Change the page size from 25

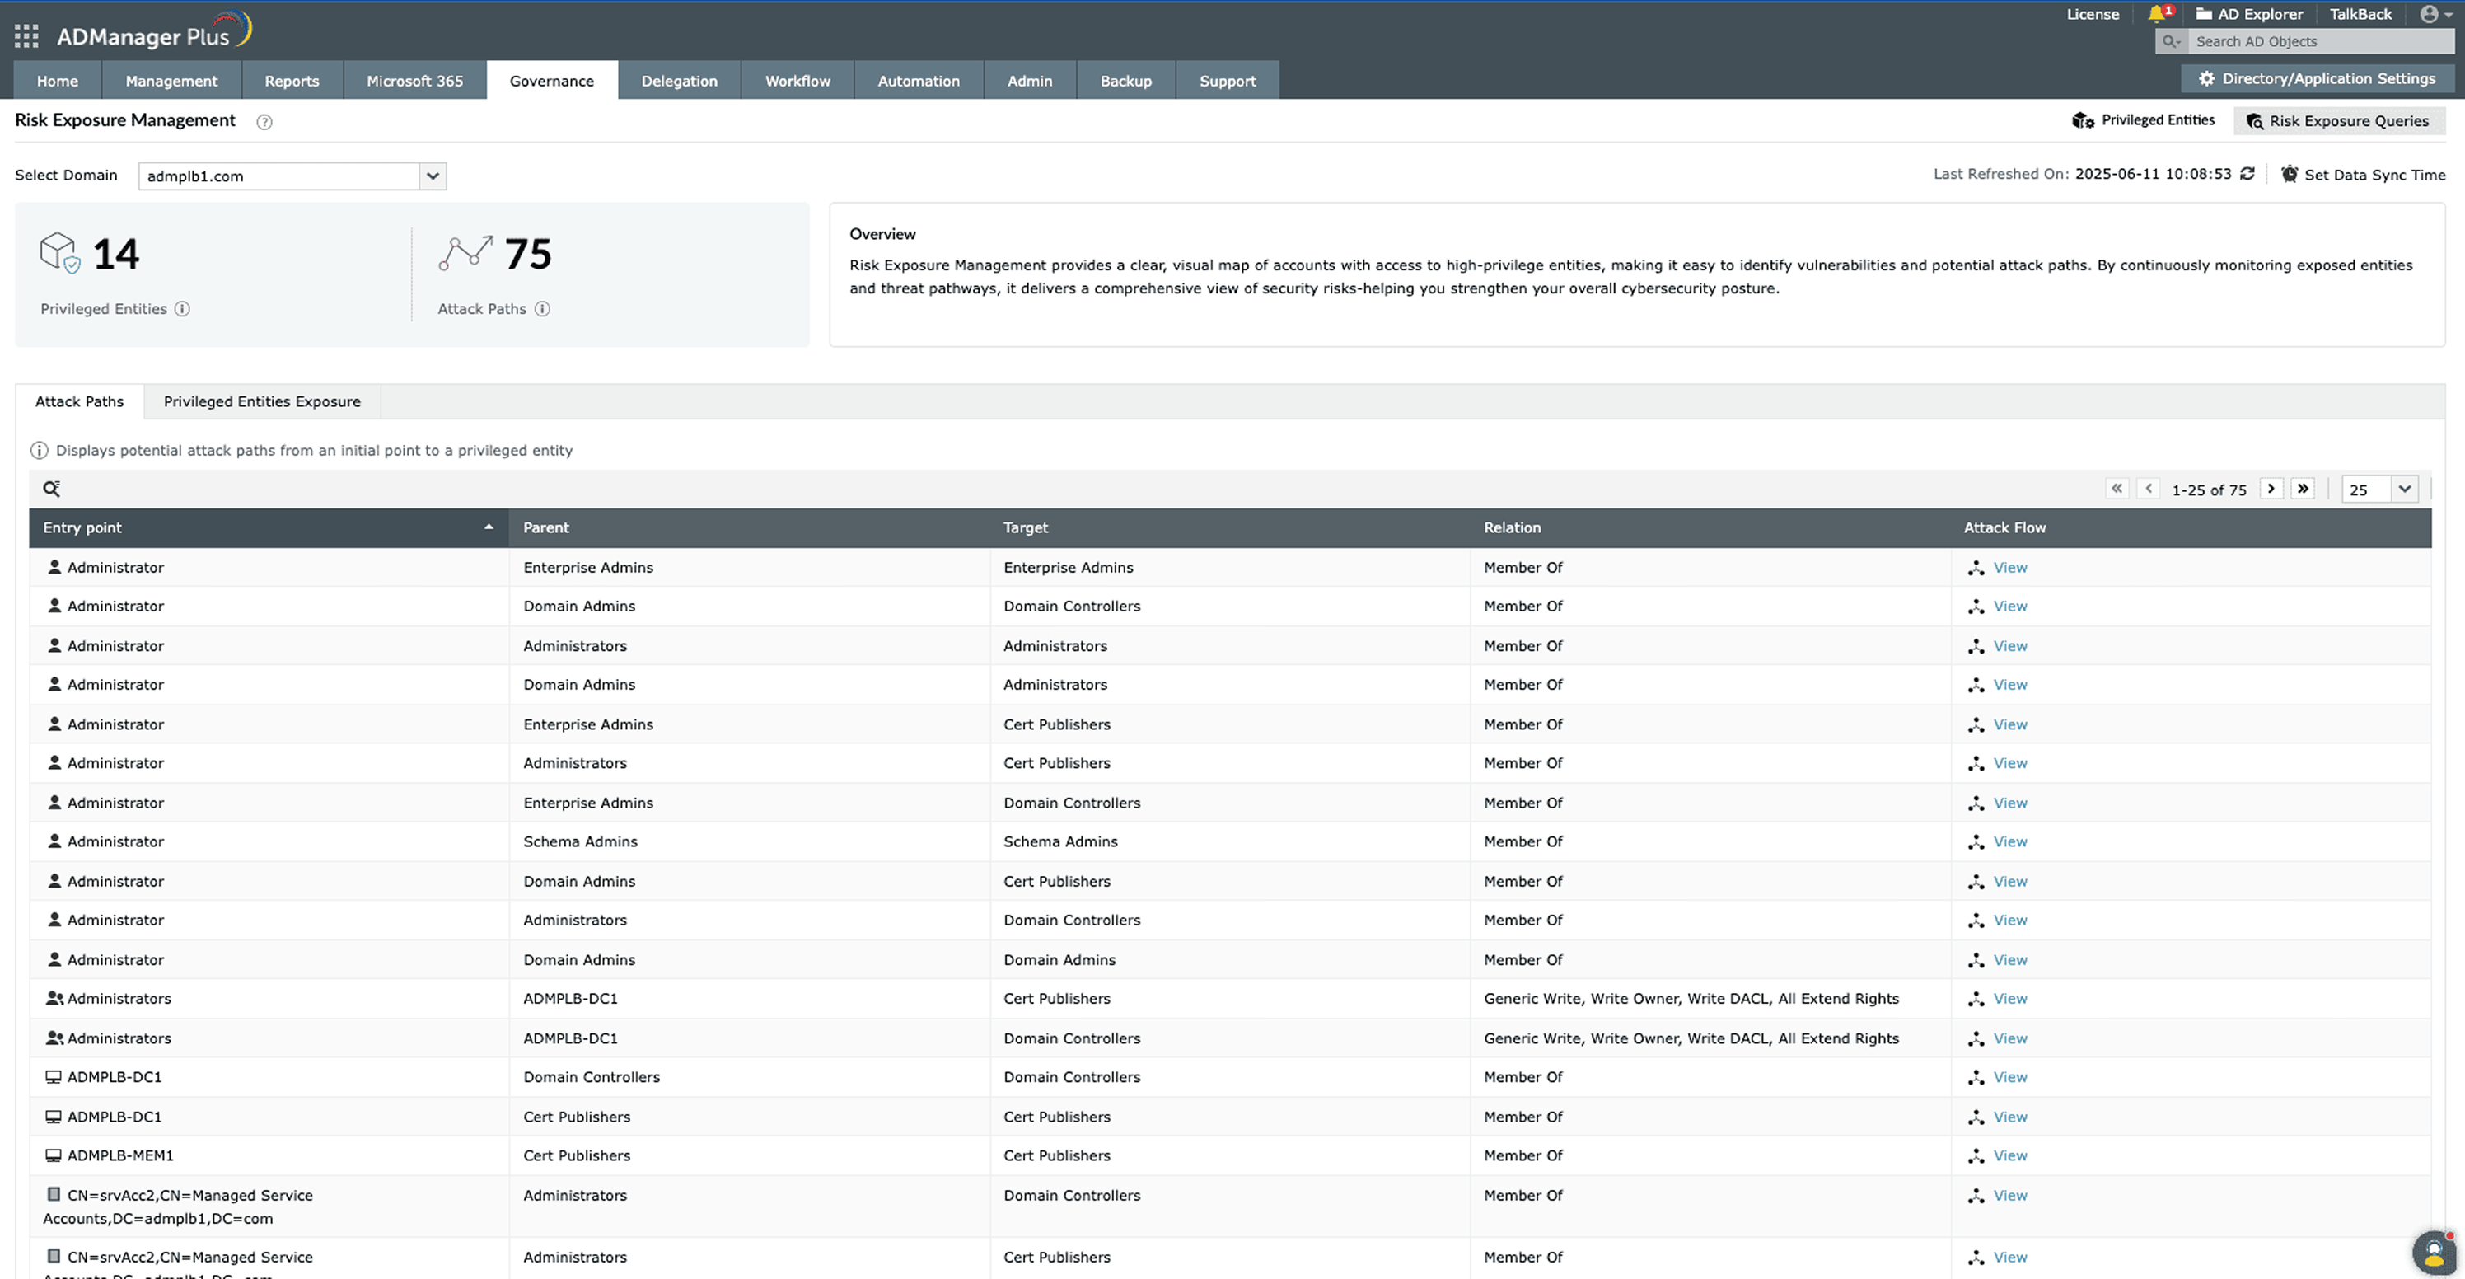(x=2380, y=488)
